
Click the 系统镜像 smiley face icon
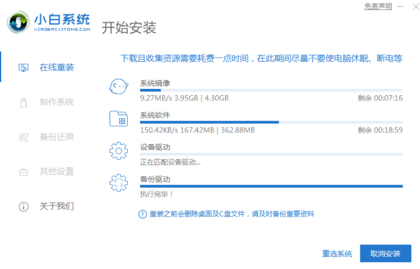pos(119,87)
